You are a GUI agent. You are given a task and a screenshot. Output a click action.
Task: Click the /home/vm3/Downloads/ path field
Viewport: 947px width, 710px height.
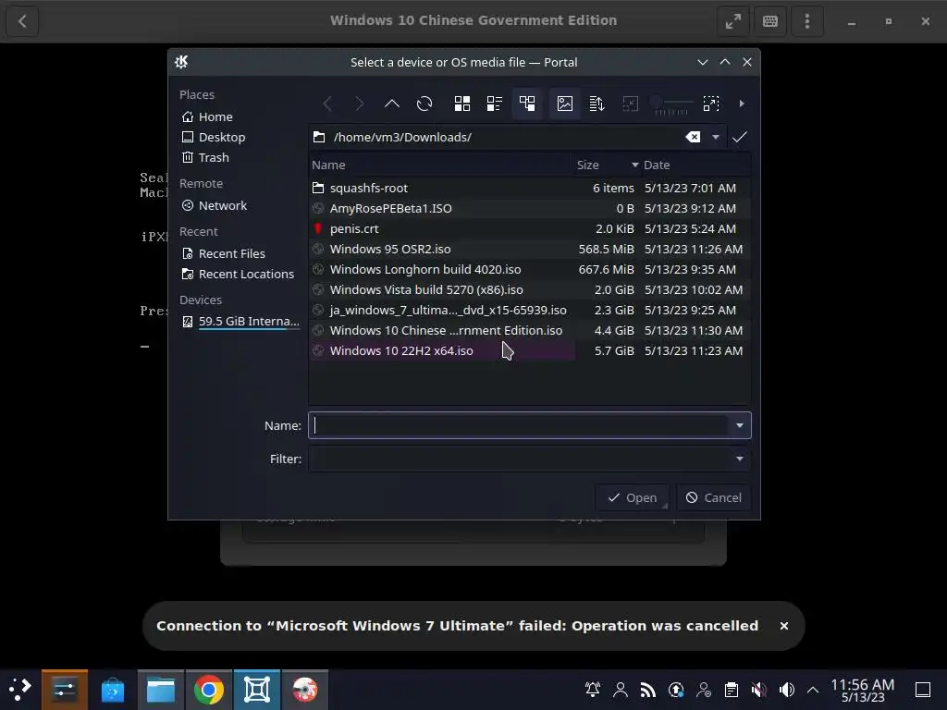pyautogui.click(x=508, y=137)
